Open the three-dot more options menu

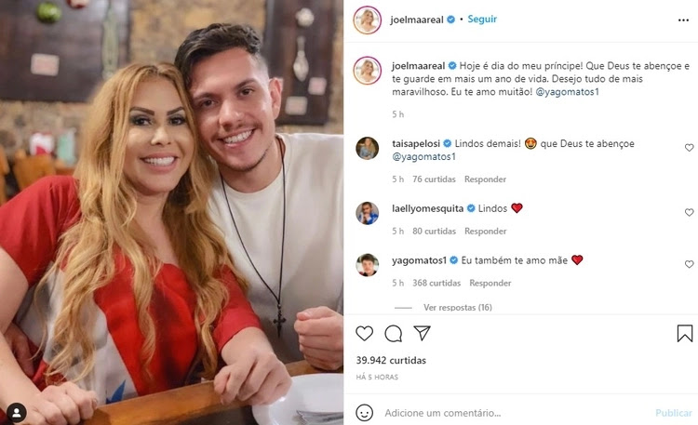(683, 20)
